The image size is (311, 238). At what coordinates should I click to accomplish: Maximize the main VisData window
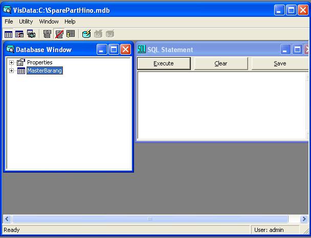coord(291,10)
